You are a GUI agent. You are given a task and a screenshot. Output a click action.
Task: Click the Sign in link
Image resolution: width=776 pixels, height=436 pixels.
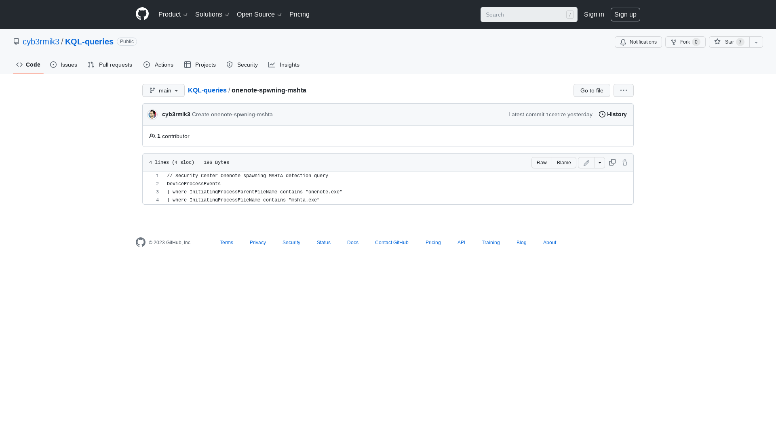(x=594, y=15)
